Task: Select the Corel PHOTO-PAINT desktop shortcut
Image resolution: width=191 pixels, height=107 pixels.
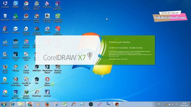Action: pyautogui.click(x=58, y=31)
